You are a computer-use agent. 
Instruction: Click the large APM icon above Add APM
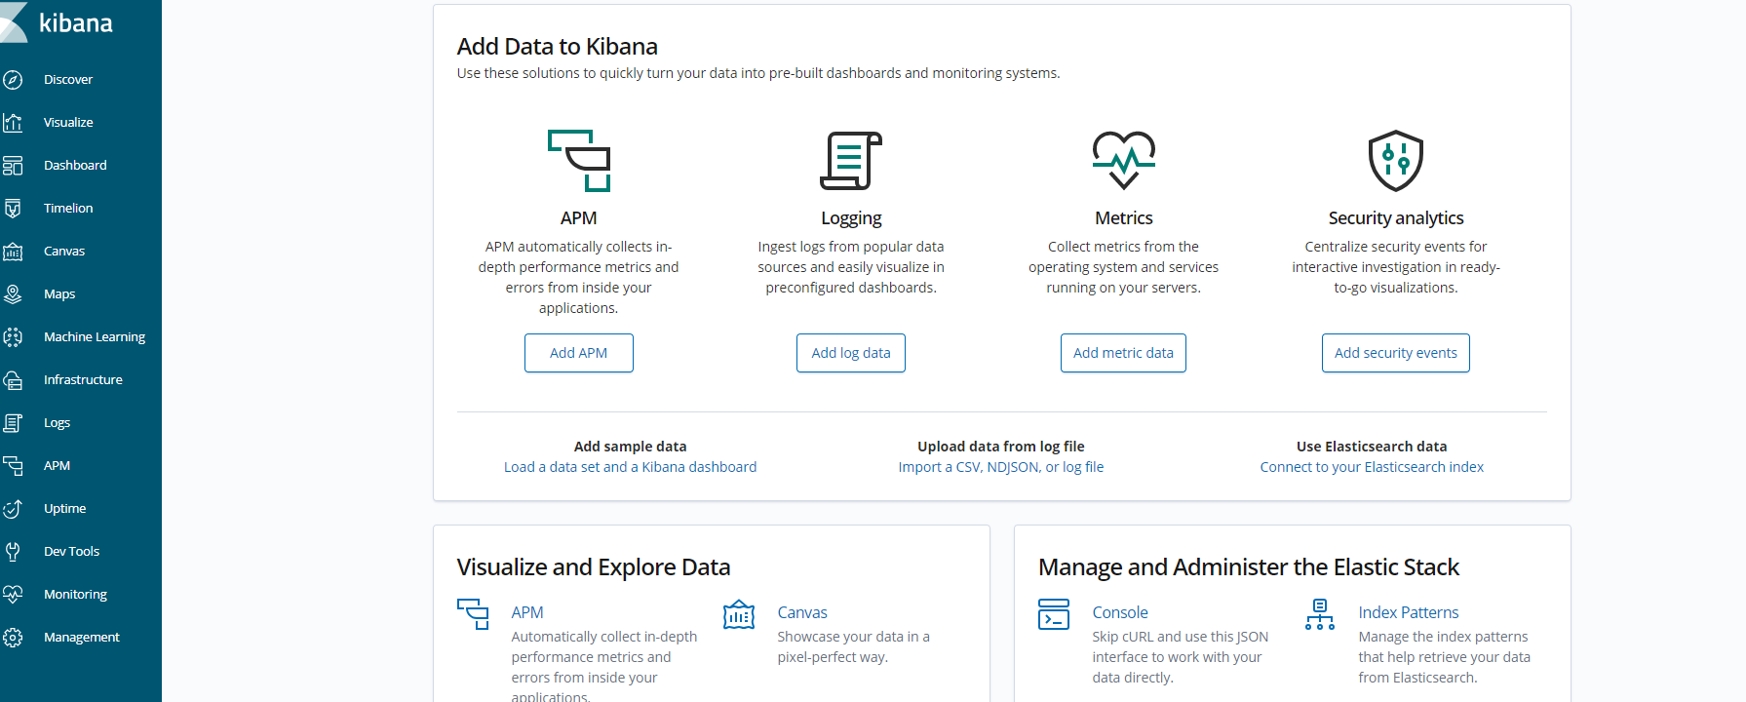point(579,161)
